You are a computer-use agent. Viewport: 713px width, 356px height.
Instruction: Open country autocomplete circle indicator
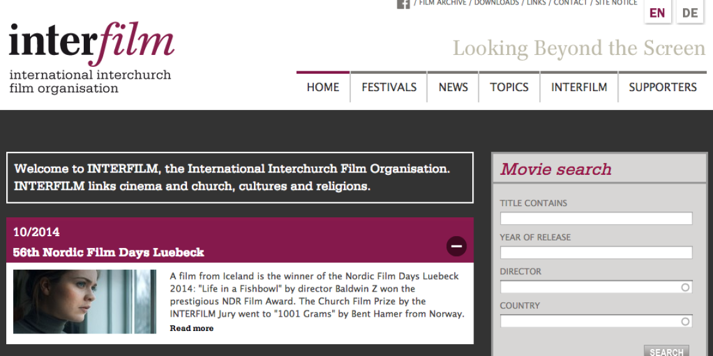tap(685, 322)
